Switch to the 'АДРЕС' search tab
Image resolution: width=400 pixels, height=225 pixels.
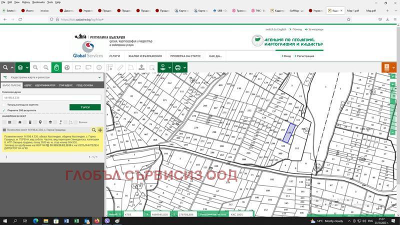[28, 85]
